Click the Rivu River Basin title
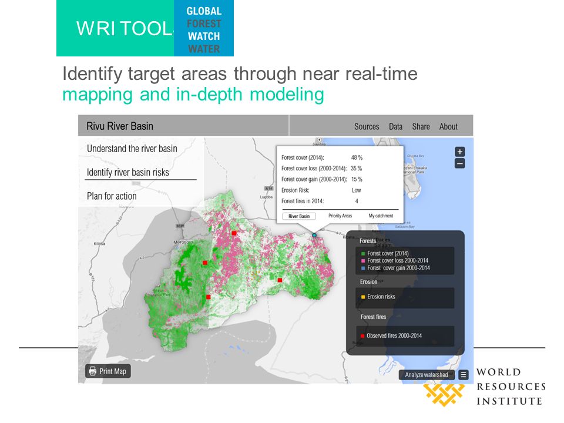 (x=120, y=126)
